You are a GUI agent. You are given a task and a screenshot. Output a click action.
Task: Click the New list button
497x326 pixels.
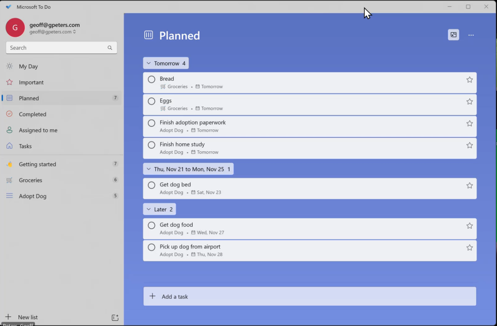coord(28,317)
